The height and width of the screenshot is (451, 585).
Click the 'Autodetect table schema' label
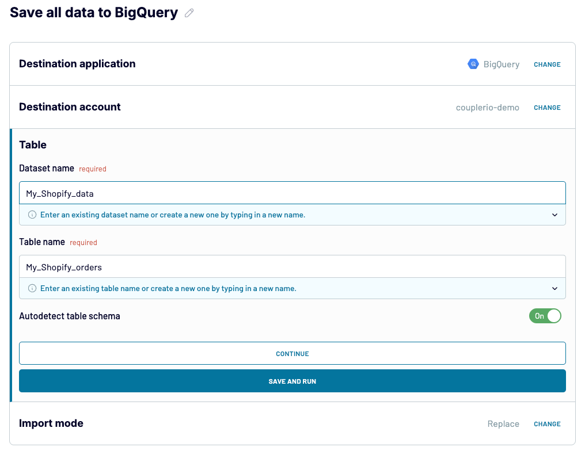pos(70,316)
